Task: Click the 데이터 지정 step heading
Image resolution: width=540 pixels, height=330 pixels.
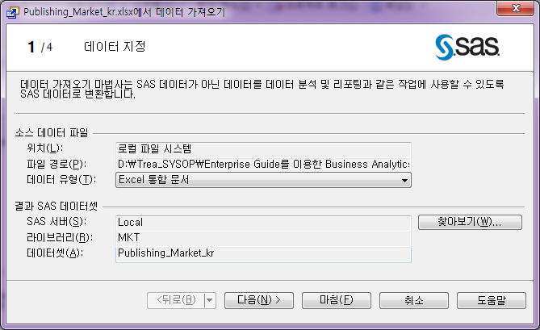Action: [115, 47]
